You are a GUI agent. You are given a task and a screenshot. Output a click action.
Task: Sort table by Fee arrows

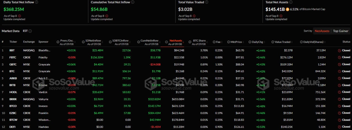pos(222,42)
